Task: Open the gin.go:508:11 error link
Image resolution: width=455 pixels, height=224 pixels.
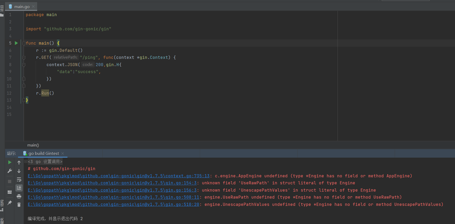Action: (113, 197)
